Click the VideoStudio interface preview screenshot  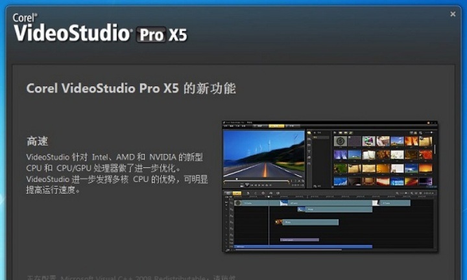click(x=329, y=186)
